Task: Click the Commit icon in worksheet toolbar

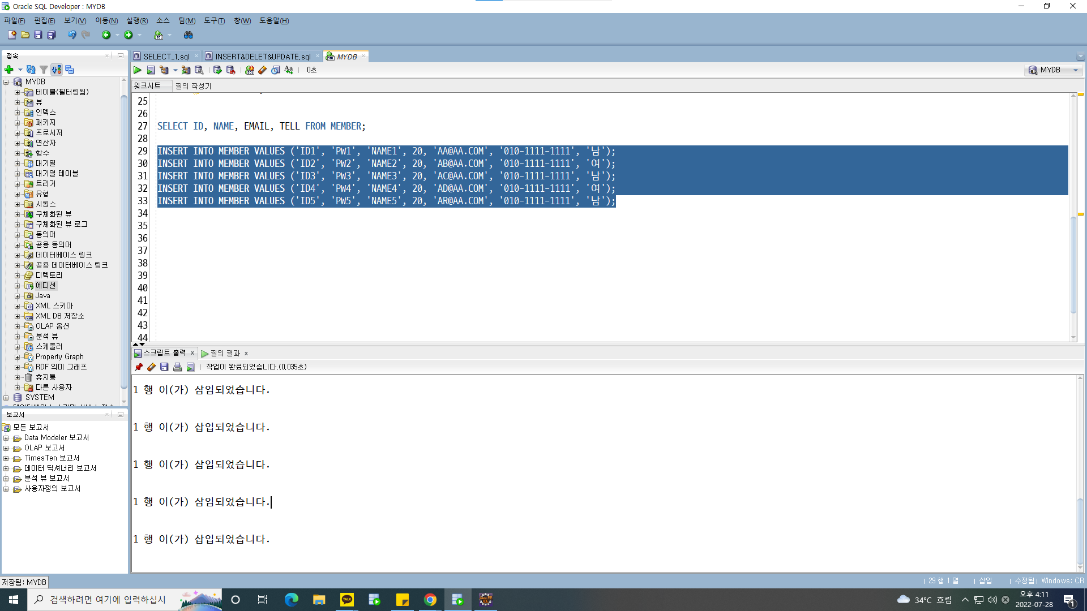Action: pos(217,70)
